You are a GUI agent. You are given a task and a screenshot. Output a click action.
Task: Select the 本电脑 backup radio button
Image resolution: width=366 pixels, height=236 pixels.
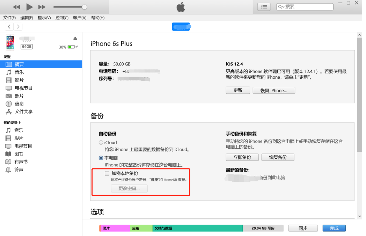pos(101,158)
